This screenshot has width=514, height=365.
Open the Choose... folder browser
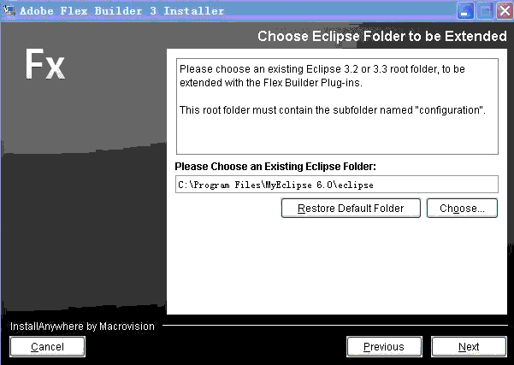[x=462, y=208]
